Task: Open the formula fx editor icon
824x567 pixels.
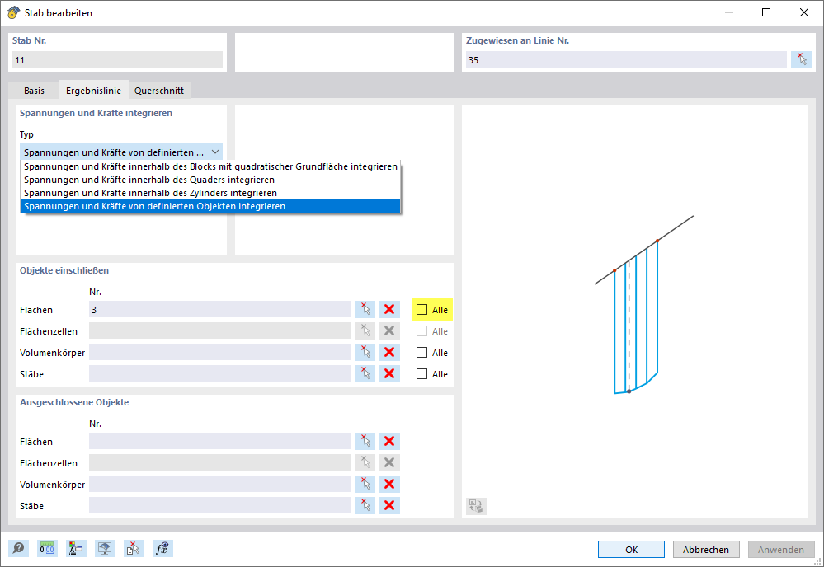Action: pyautogui.click(x=162, y=549)
